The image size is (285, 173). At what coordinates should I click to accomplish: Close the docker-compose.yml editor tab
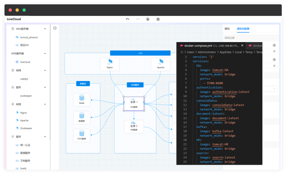242,46
